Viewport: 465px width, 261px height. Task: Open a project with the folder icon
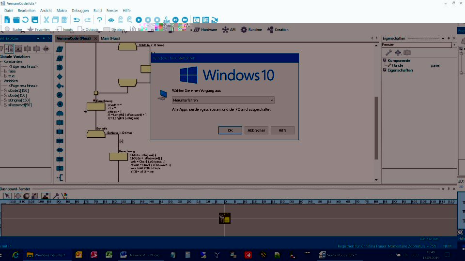[16, 20]
